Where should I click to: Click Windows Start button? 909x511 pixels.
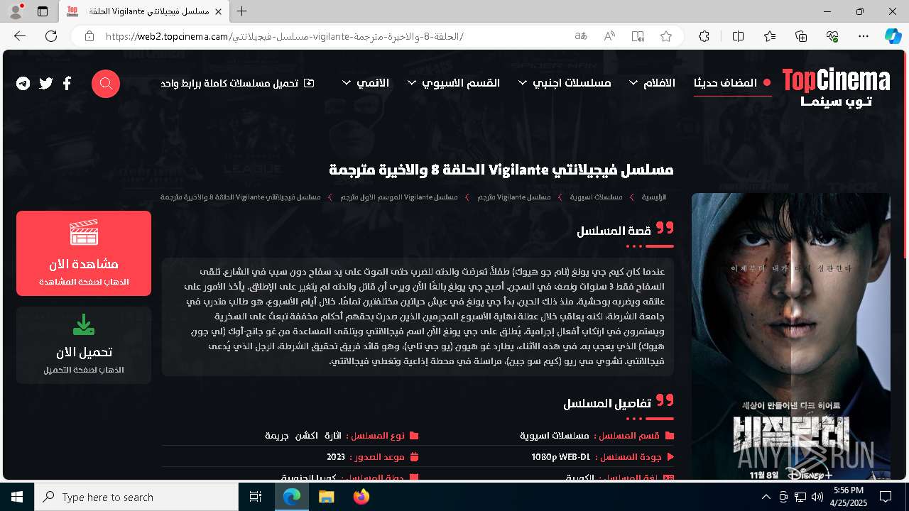pyautogui.click(x=17, y=497)
